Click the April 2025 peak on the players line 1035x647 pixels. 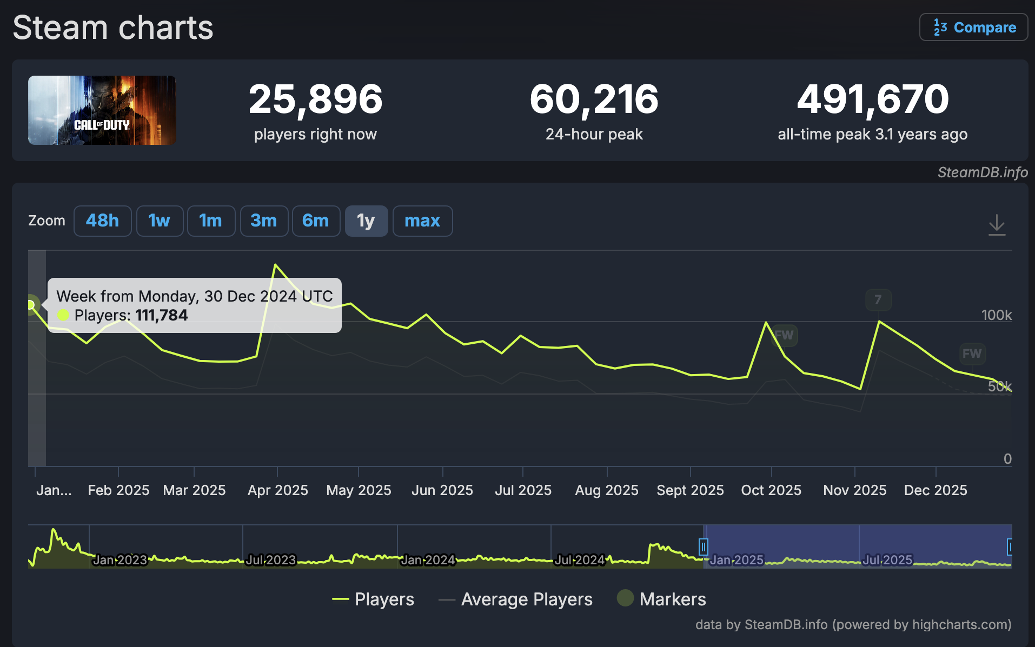(x=276, y=264)
